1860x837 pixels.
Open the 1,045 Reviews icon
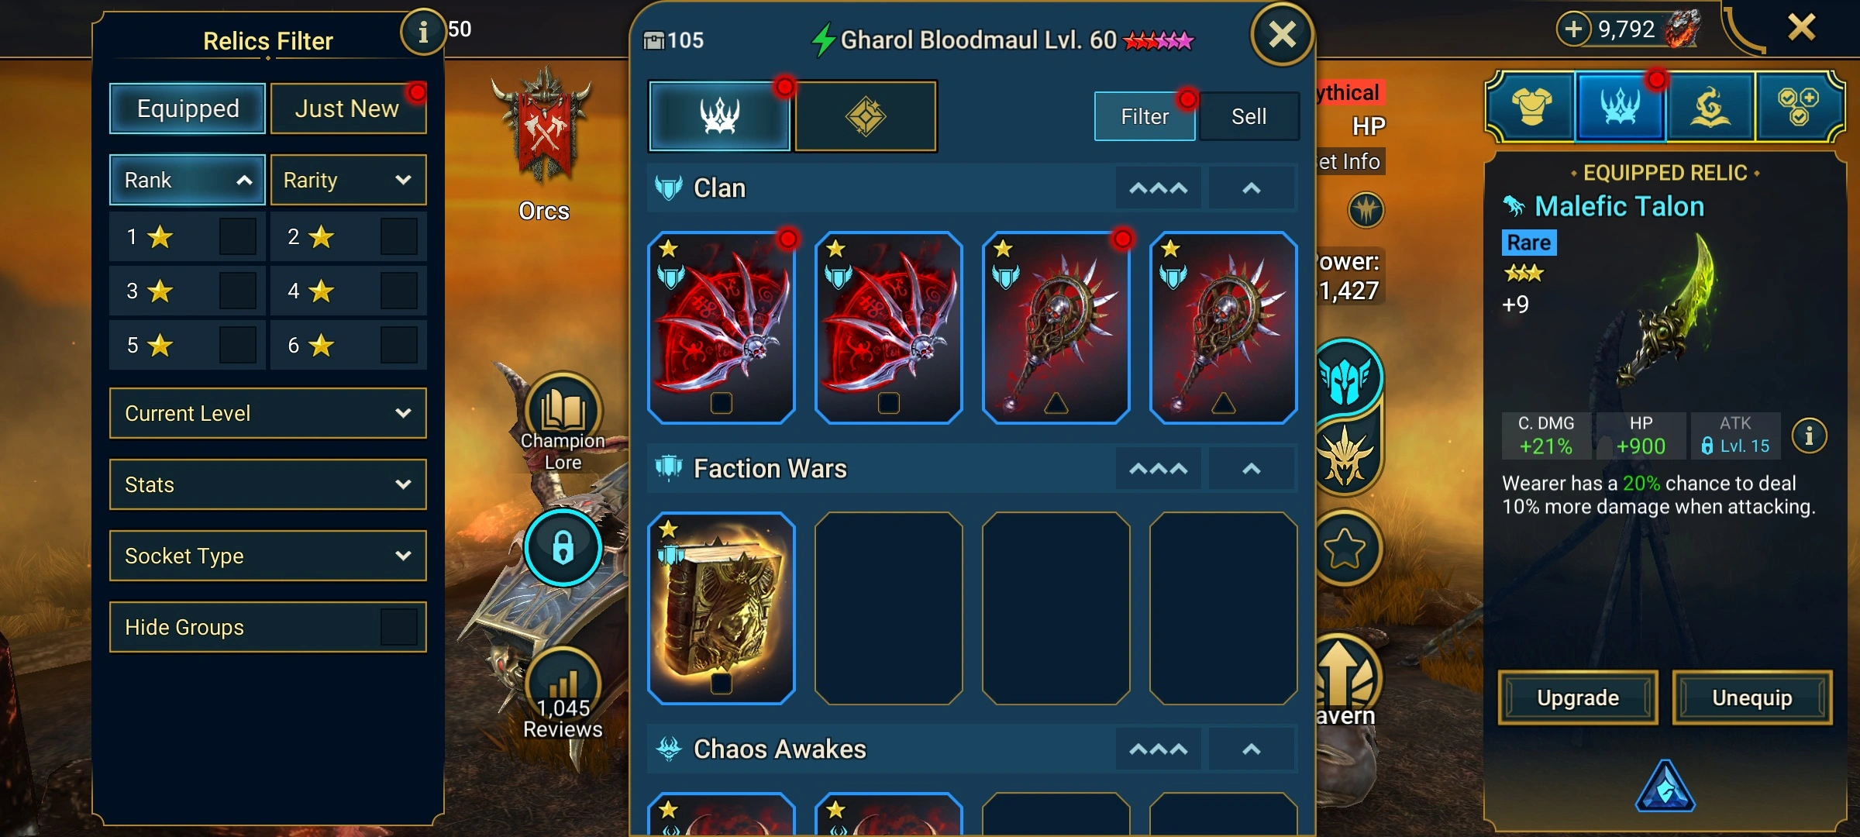563,685
